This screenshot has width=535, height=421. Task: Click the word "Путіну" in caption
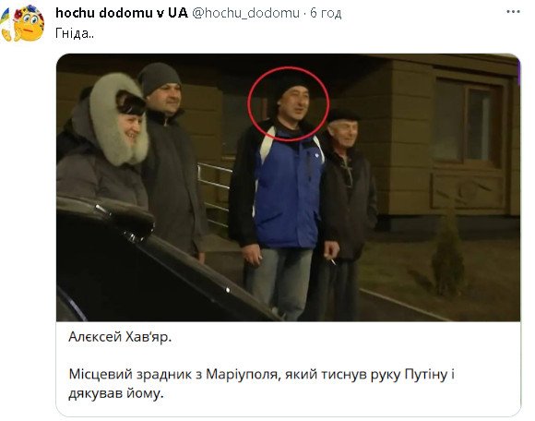click(x=426, y=374)
